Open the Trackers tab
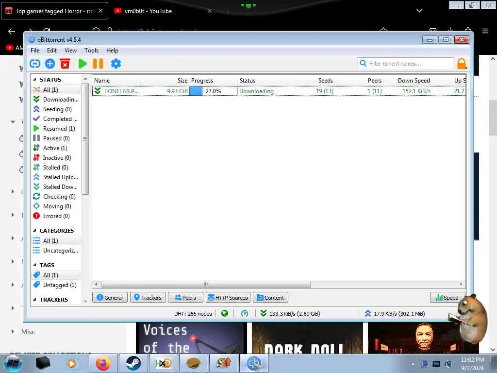The height and width of the screenshot is (373, 497). [x=148, y=298]
